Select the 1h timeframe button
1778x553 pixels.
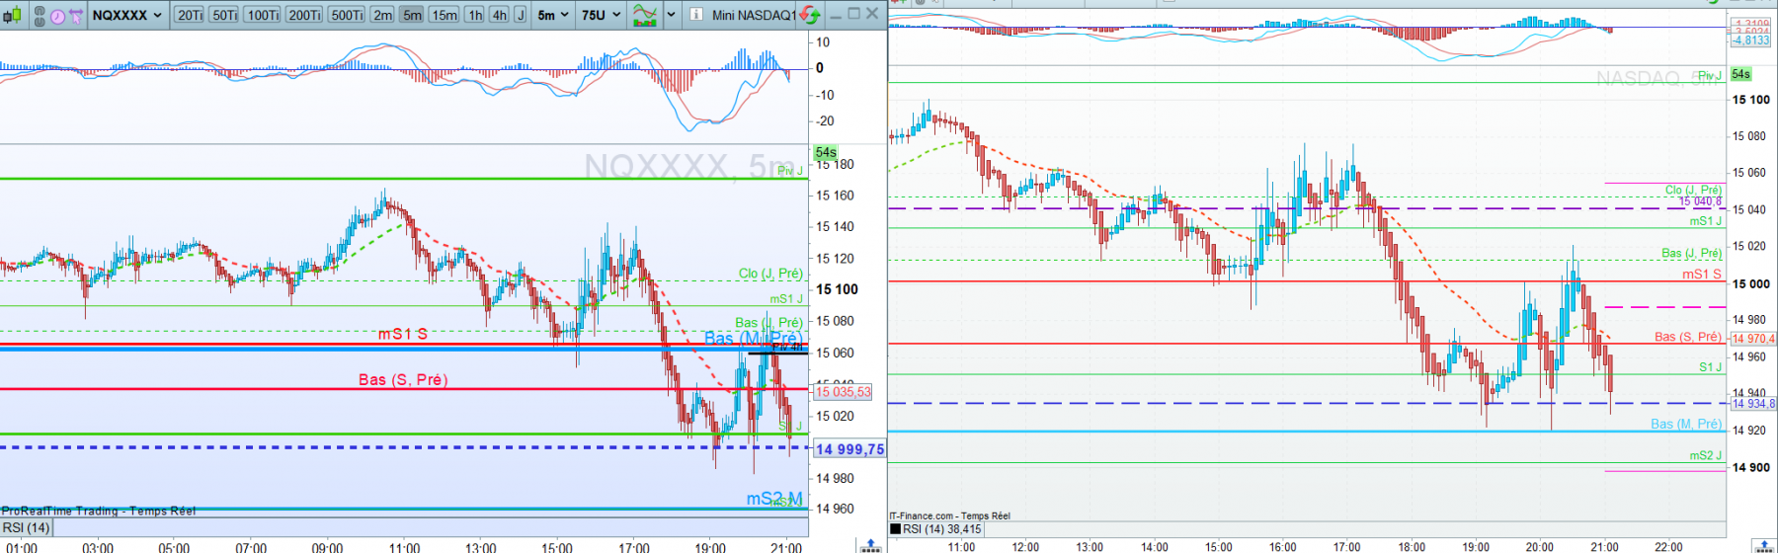point(475,15)
